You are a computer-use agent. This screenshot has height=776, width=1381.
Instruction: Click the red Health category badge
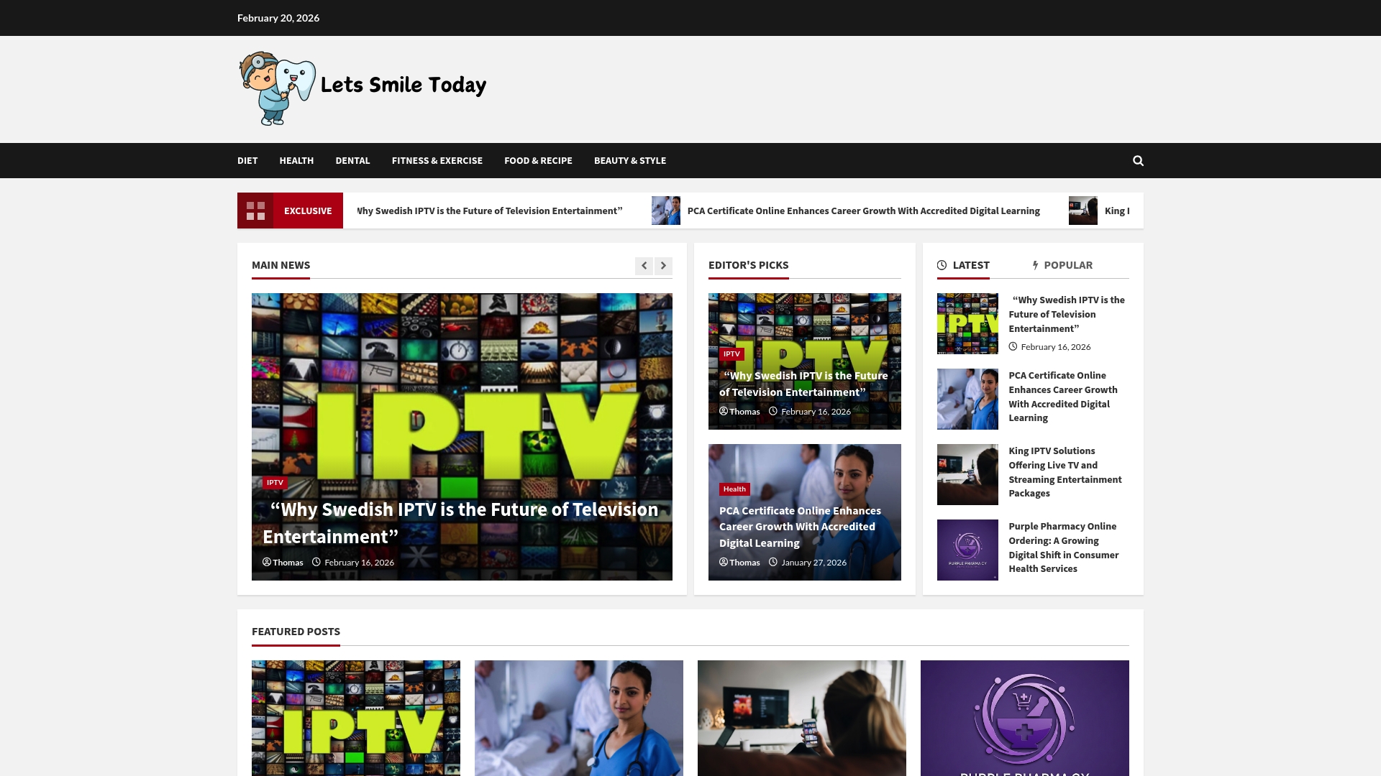734,489
